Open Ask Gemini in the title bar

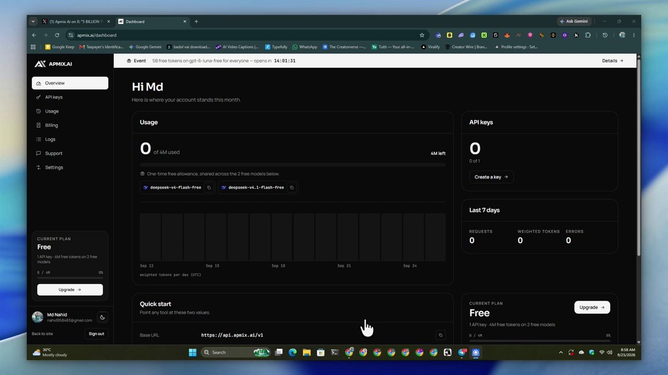click(x=573, y=22)
